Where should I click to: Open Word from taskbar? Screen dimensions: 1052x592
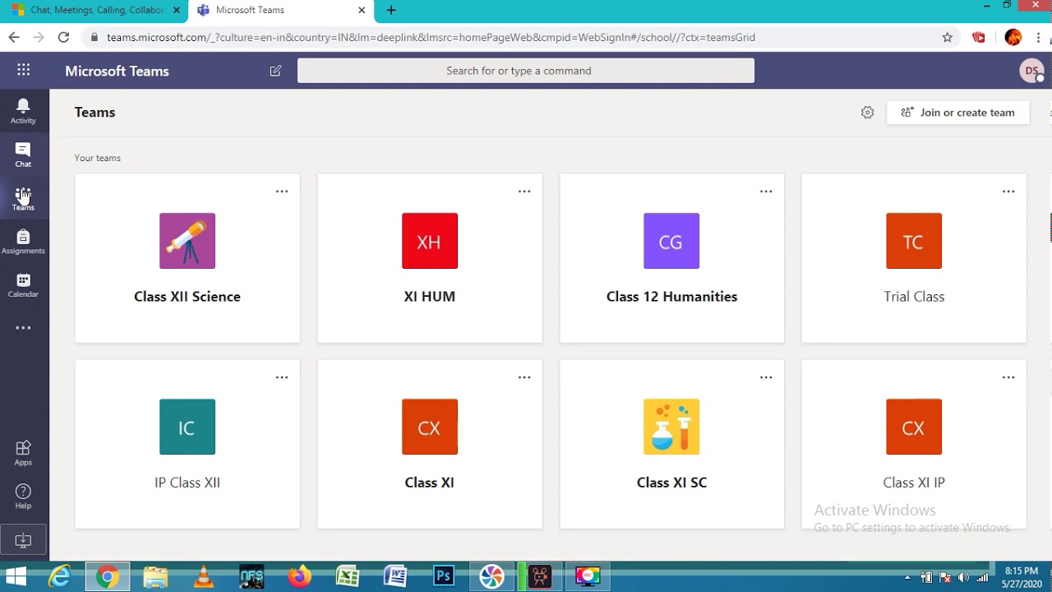tap(395, 577)
